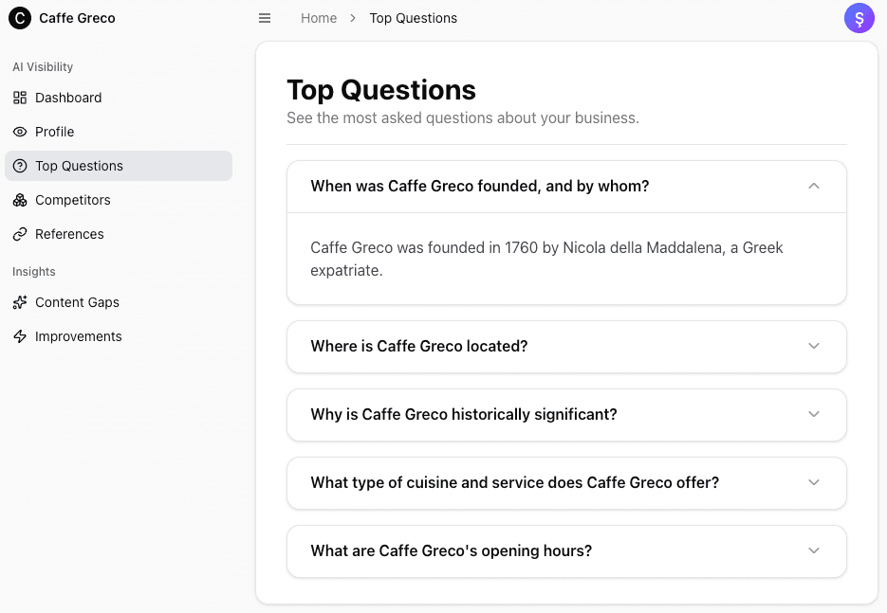
Task: Select Competitors in the sidebar
Action: pos(73,200)
